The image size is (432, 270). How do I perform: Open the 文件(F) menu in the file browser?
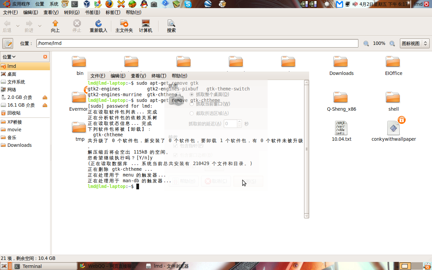pos(10,12)
